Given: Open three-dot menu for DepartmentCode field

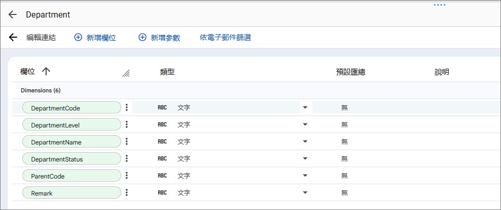Looking at the screenshot, I should (127, 107).
